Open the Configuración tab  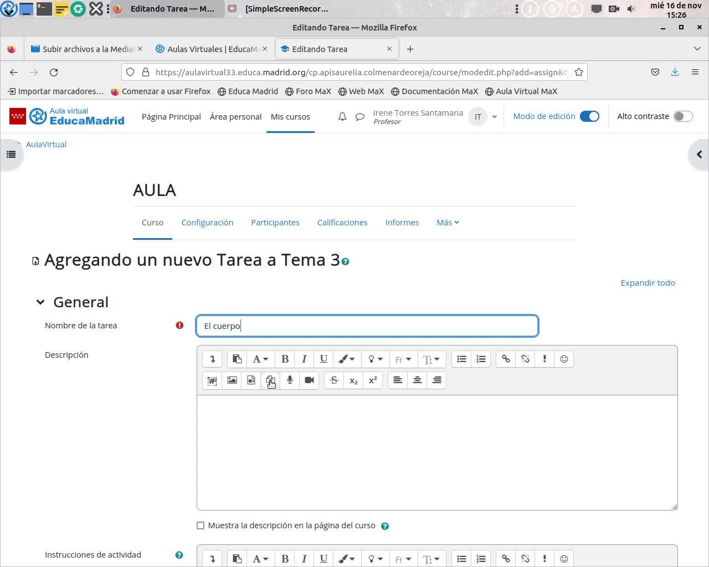(x=207, y=223)
